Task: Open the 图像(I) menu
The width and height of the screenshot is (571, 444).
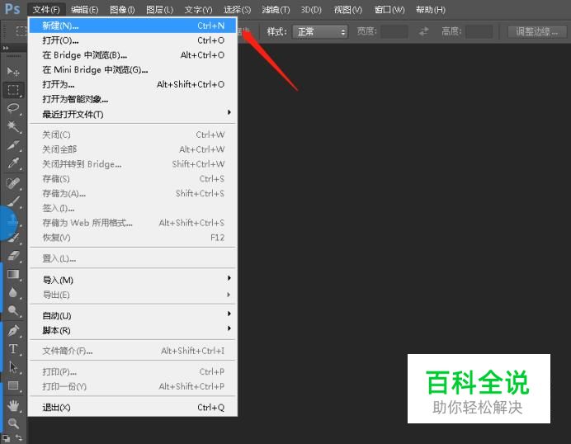Action: coord(122,9)
